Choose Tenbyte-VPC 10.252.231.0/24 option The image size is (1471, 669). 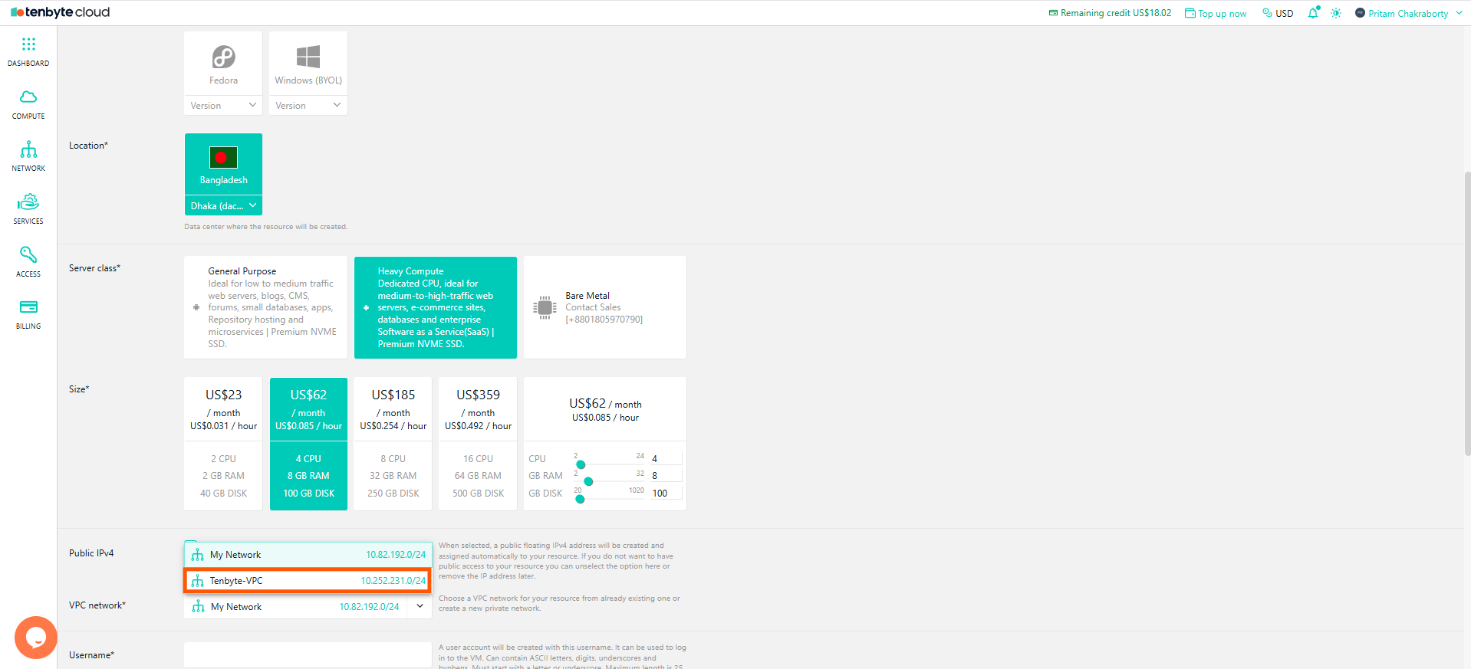(x=308, y=581)
